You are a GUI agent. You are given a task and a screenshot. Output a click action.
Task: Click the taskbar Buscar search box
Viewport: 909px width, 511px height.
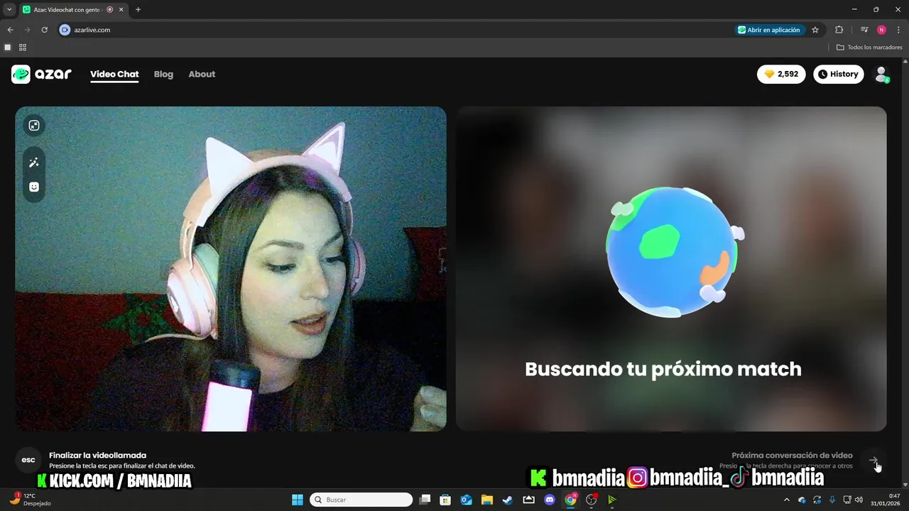point(361,500)
